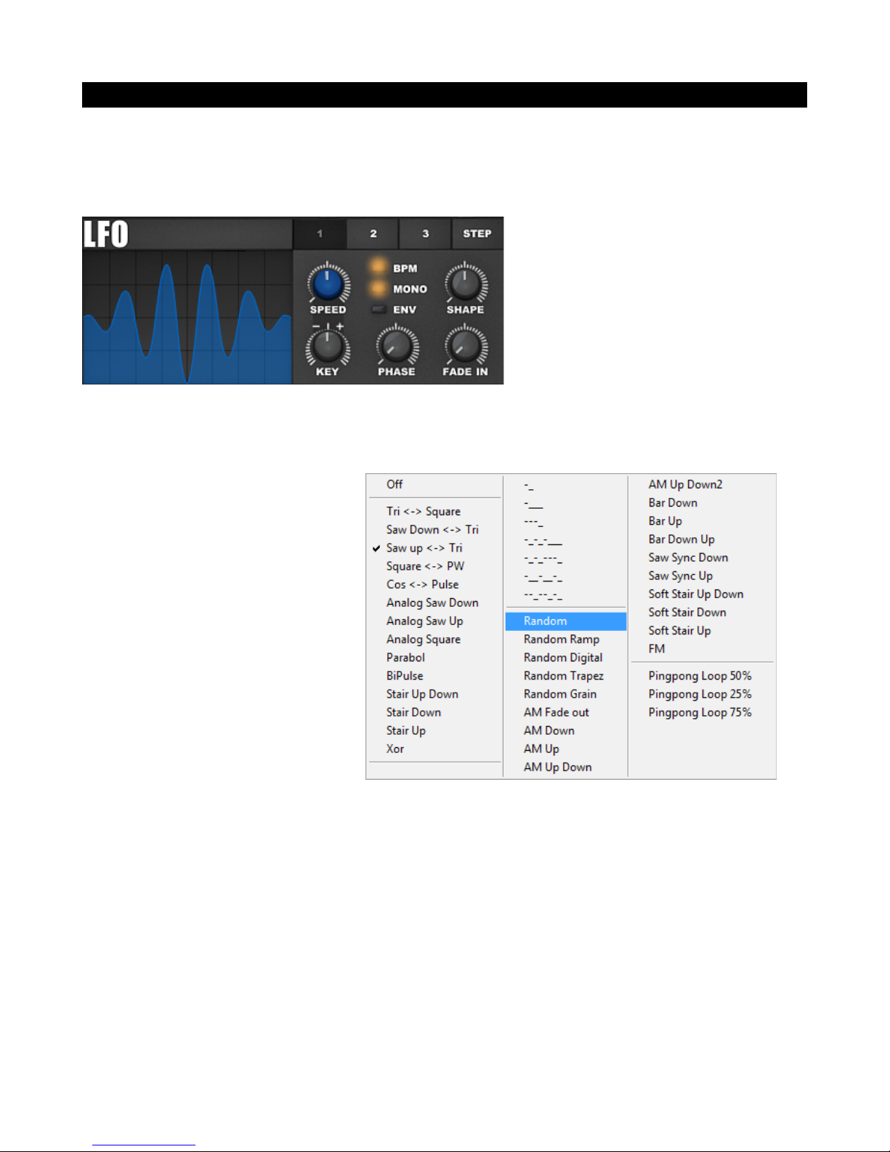Select Stair Up Down in first column
The height and width of the screenshot is (1152, 890).
[x=422, y=694]
